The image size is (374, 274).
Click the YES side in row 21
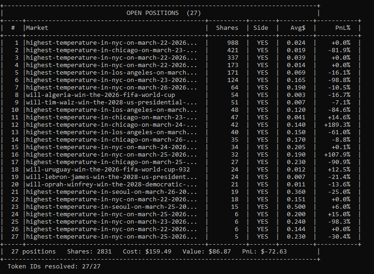click(262, 192)
